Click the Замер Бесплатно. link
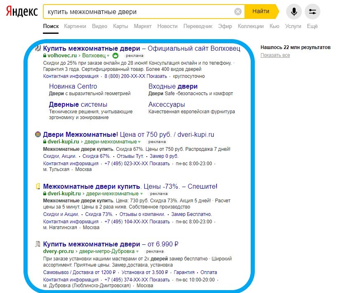The height and width of the screenshot is (293, 355). [x=192, y=214]
